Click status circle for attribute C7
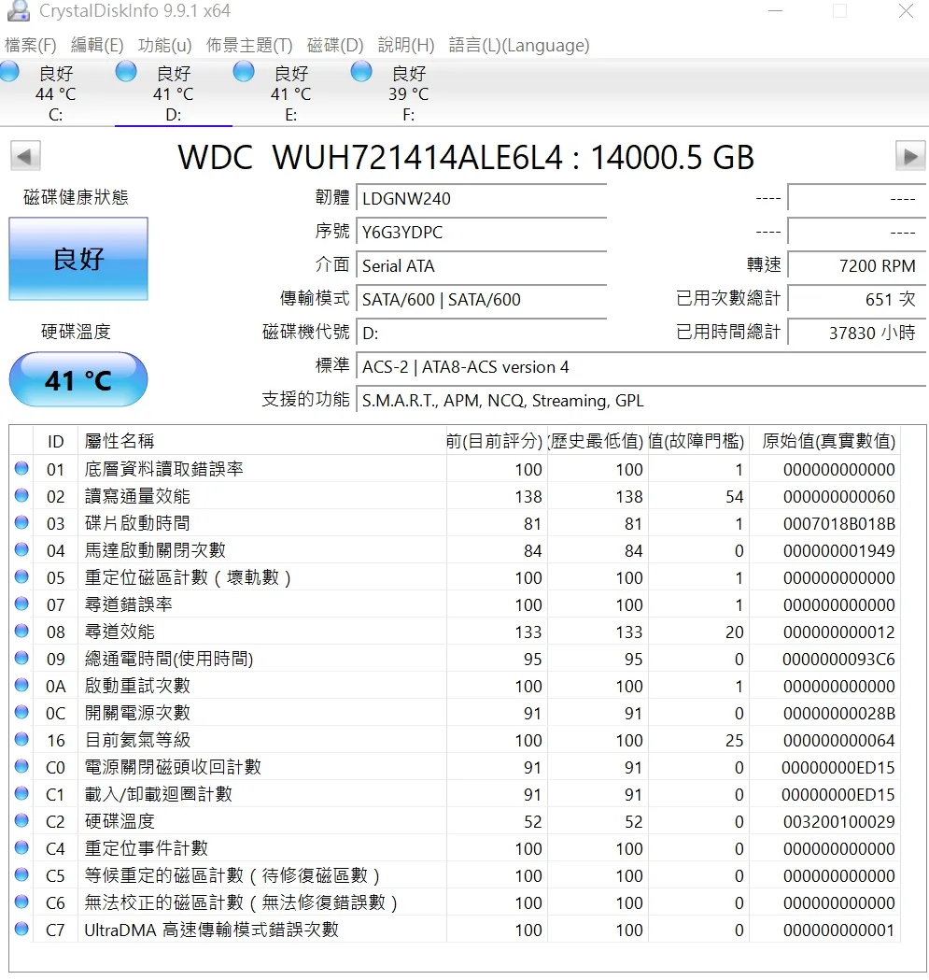Screen dimensions: 929x980 [x=21, y=929]
